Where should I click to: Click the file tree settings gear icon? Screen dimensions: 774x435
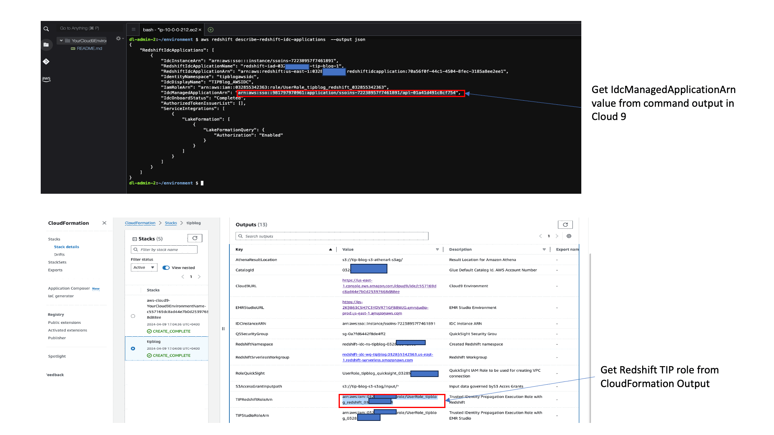[x=118, y=39]
